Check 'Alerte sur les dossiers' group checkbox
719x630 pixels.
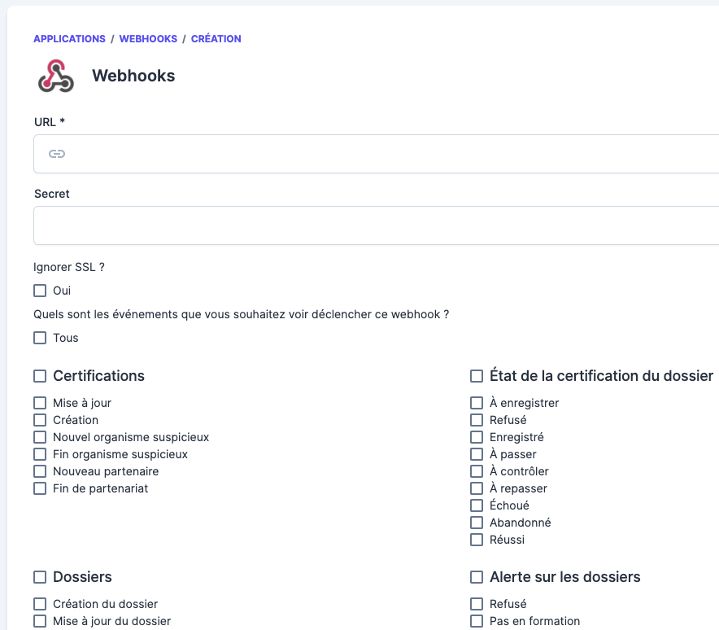tap(477, 577)
